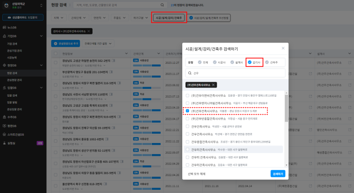
Task: Open side panel icon beside 산호동 405-107번지
Action: [122, 161]
